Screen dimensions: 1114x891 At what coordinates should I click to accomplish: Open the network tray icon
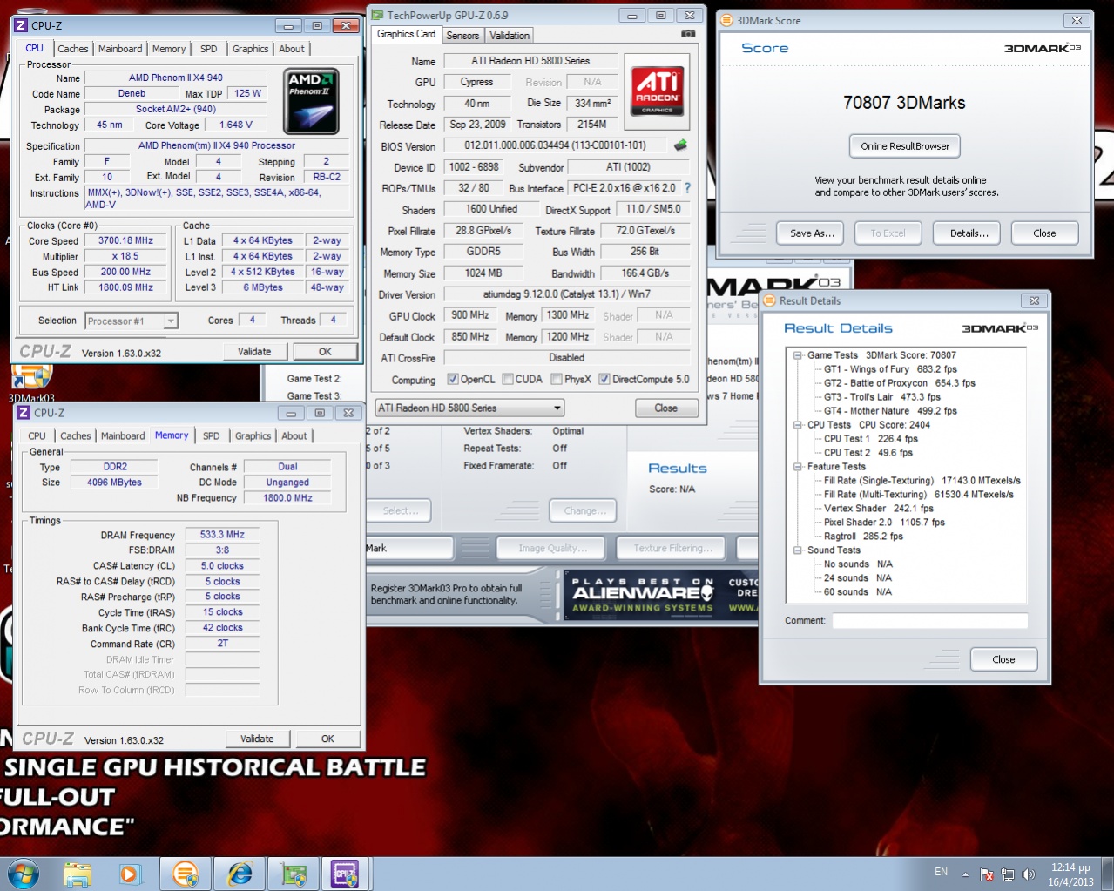(x=1008, y=874)
